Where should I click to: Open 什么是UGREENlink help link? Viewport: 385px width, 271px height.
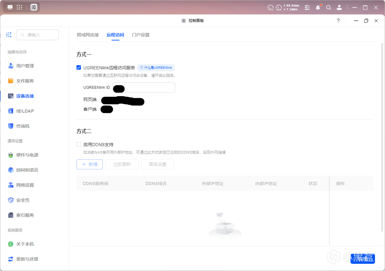click(x=156, y=67)
